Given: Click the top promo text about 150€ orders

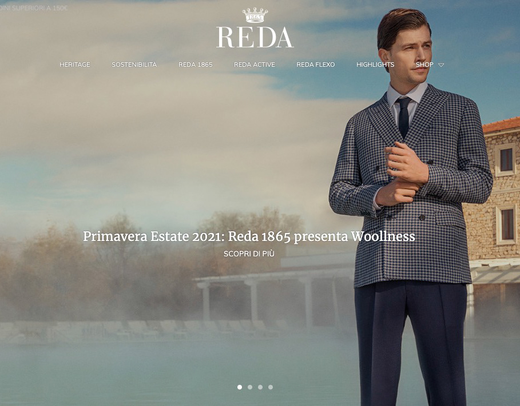Looking at the screenshot, I should 34,8.
